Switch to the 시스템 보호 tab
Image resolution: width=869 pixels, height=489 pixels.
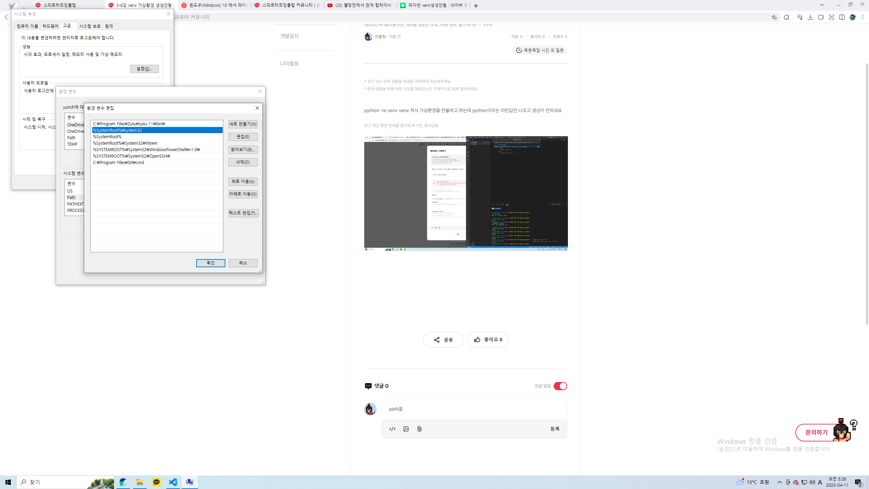point(90,26)
